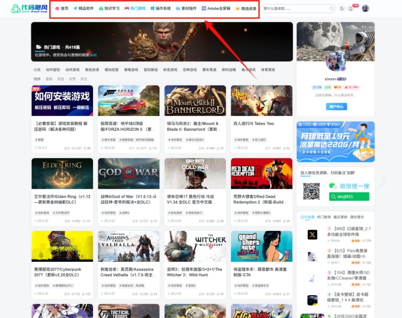Image resolution: width=402 pixels, height=318 pixels.
Task: Open the 月租低至19元 ad banner
Action: pos(336,142)
